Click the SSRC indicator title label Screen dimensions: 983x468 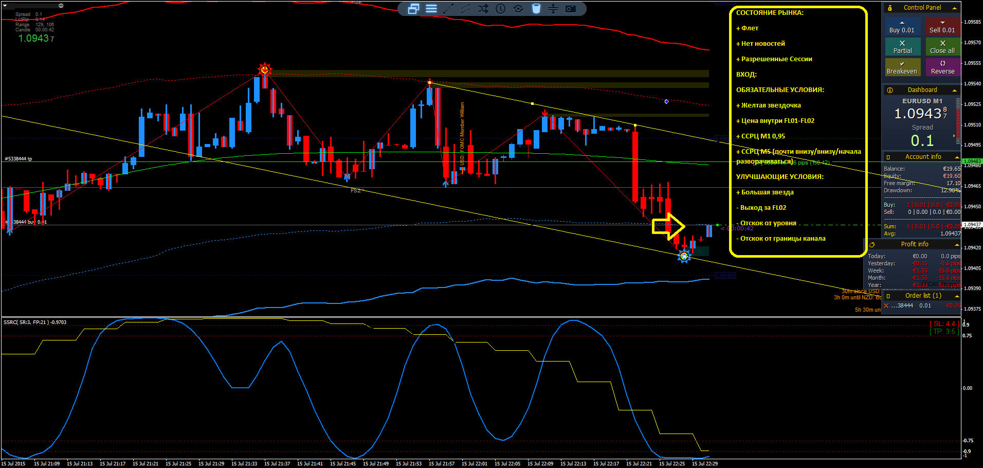35,322
